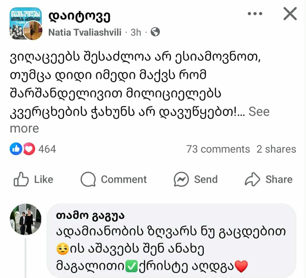The height and width of the screenshot is (278, 306).
Task: Send the post via Messenger icon
Action: point(196,179)
